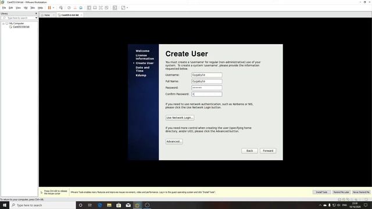Open the Edit menu
372x209 pixels.
pos(11,8)
